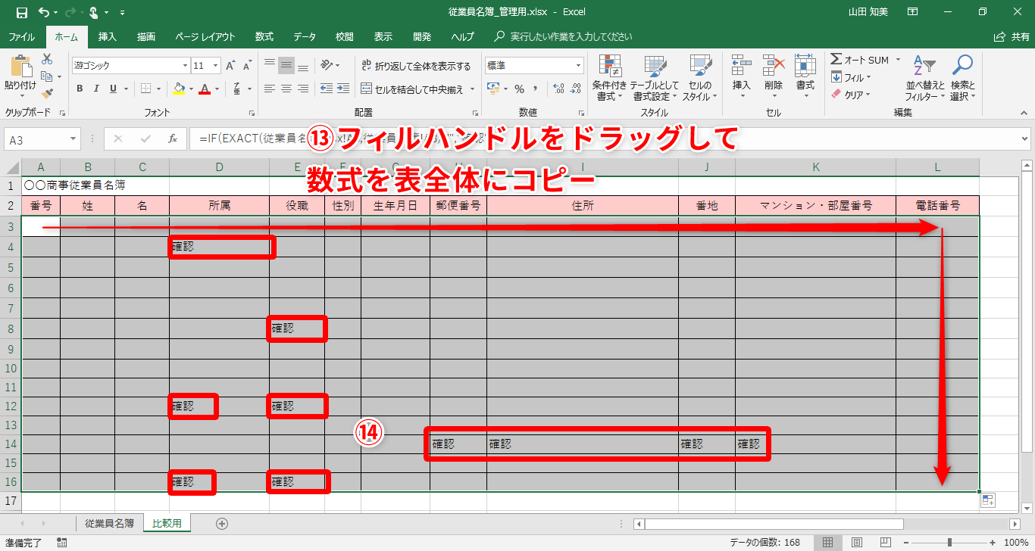Switch to the 校閲 tab
Screen dimensions: 1035x551
pos(345,36)
